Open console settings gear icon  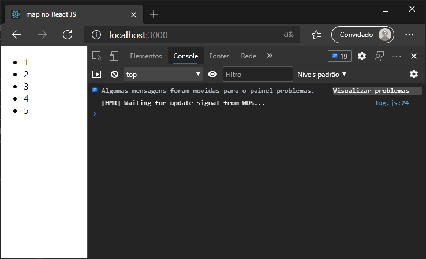(x=414, y=74)
